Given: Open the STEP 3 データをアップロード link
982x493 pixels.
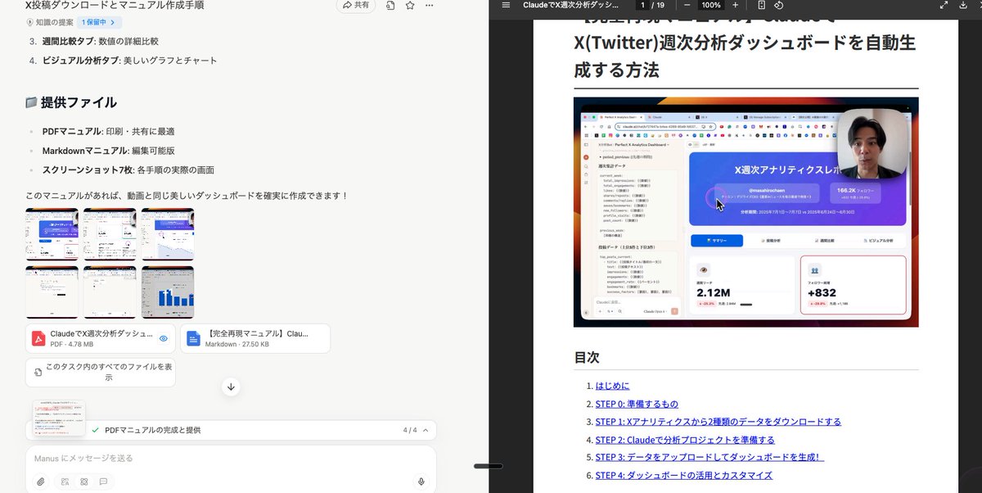Looking at the screenshot, I should (x=709, y=458).
